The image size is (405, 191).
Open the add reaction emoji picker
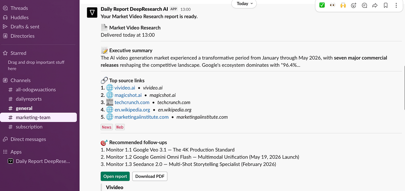pyautogui.click(x=354, y=5)
